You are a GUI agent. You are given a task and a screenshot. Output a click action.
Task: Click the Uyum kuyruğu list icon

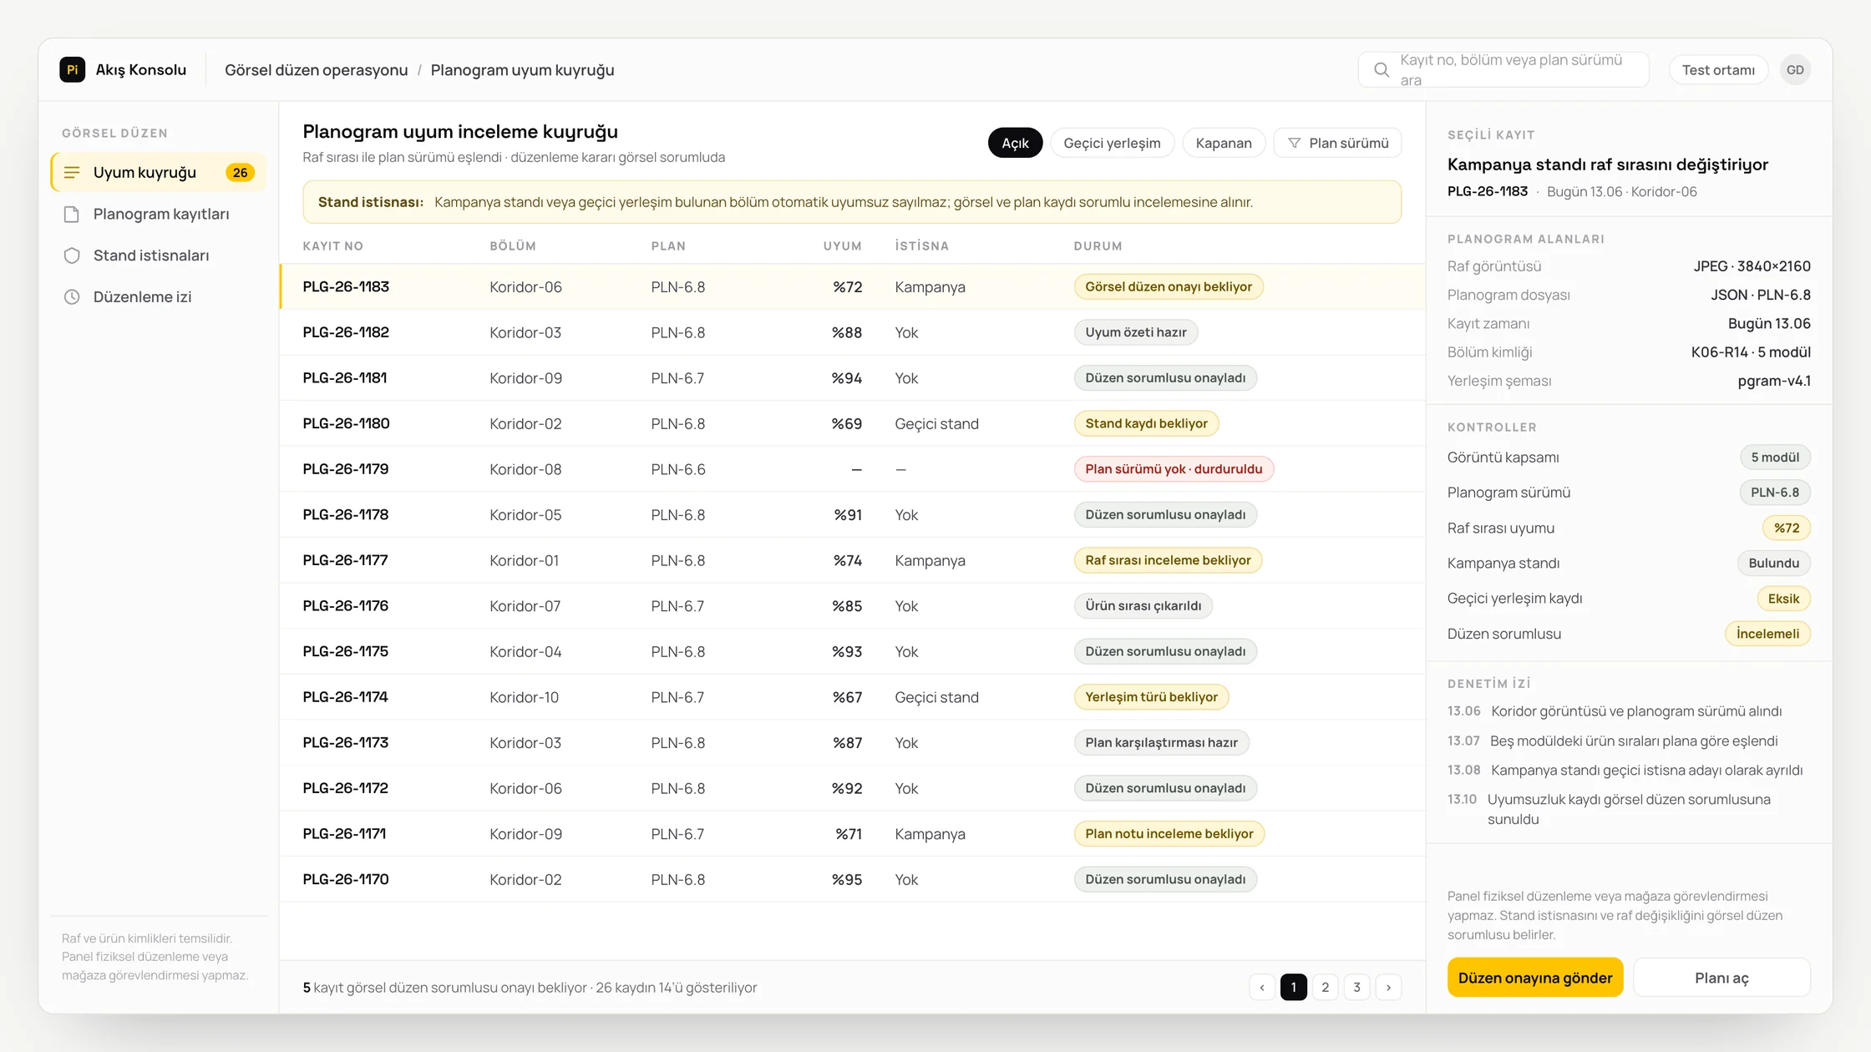(72, 172)
